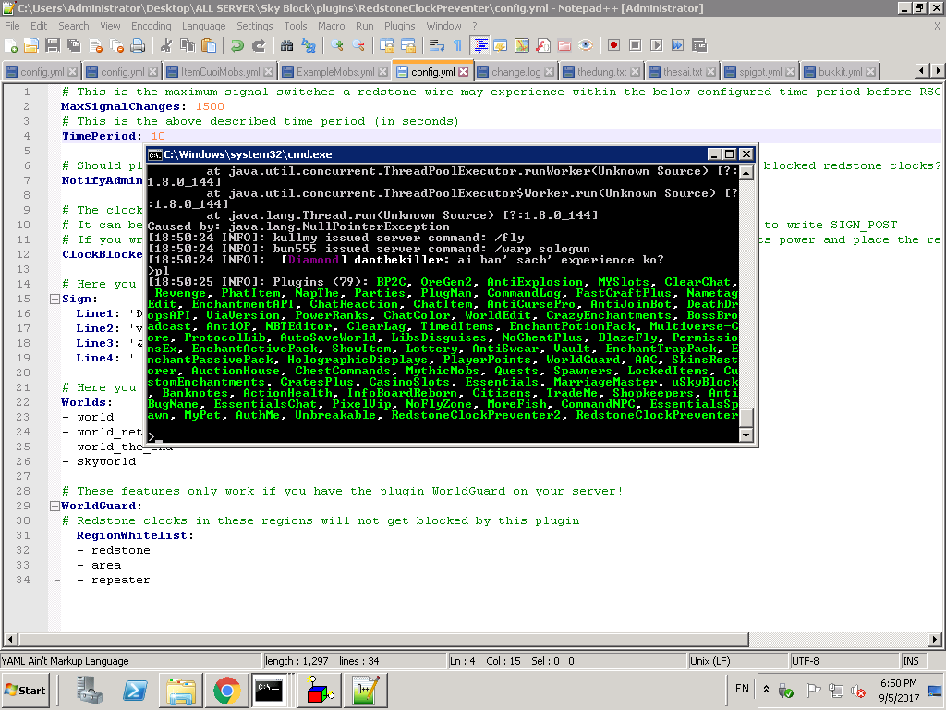This screenshot has height=710, width=946.
Task: Start recording a macro
Action: pyautogui.click(x=614, y=45)
